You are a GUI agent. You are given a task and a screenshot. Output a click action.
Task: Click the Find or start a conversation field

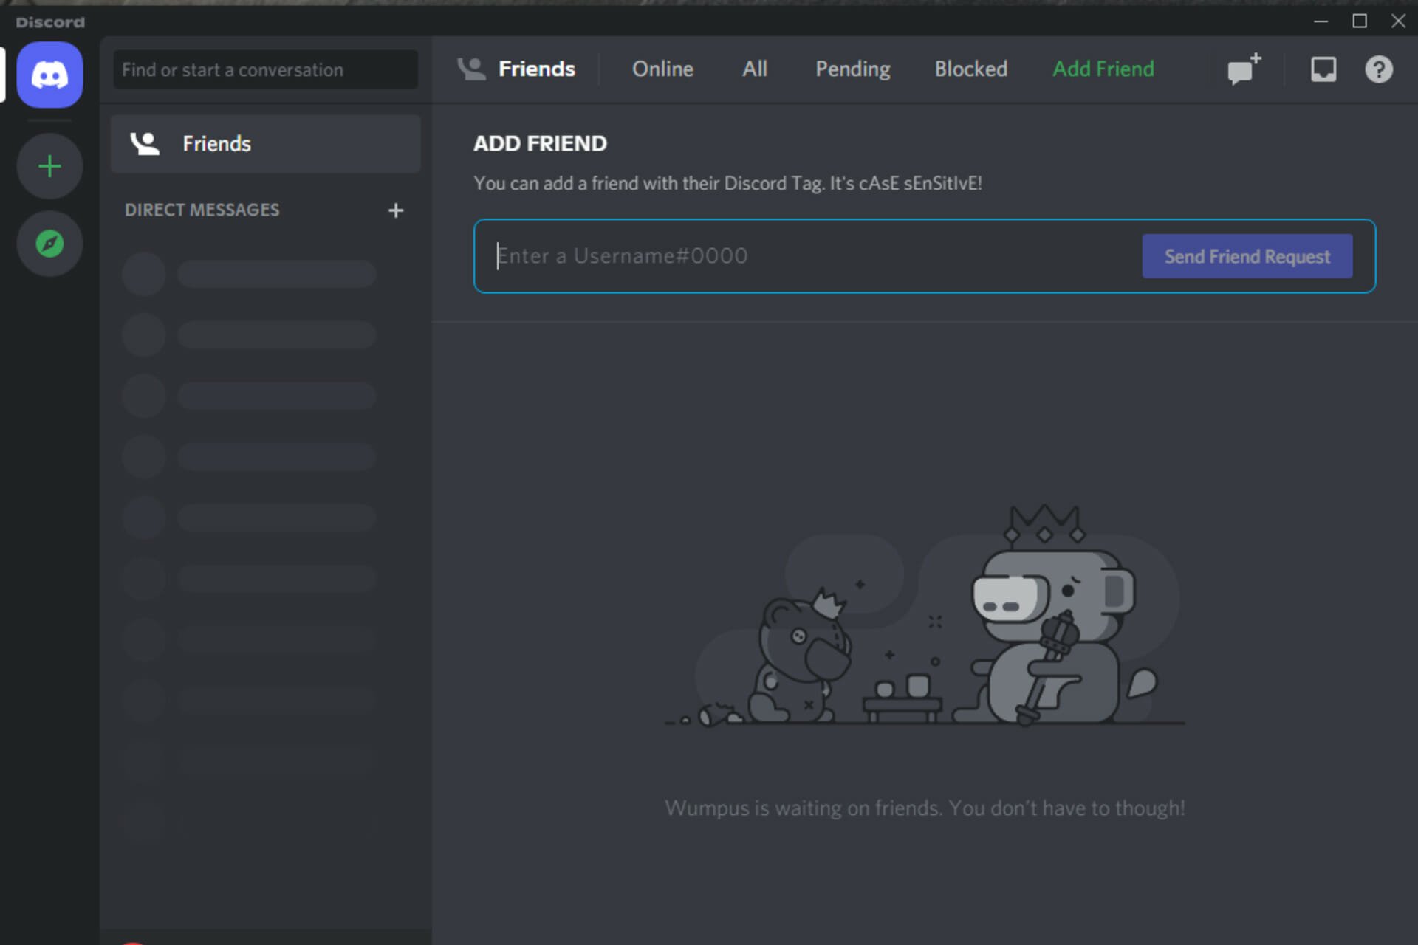pos(265,69)
